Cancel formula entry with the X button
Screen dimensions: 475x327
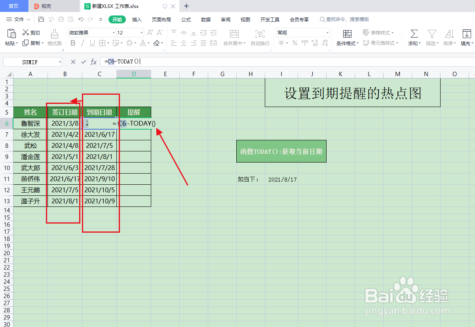[x=73, y=62]
